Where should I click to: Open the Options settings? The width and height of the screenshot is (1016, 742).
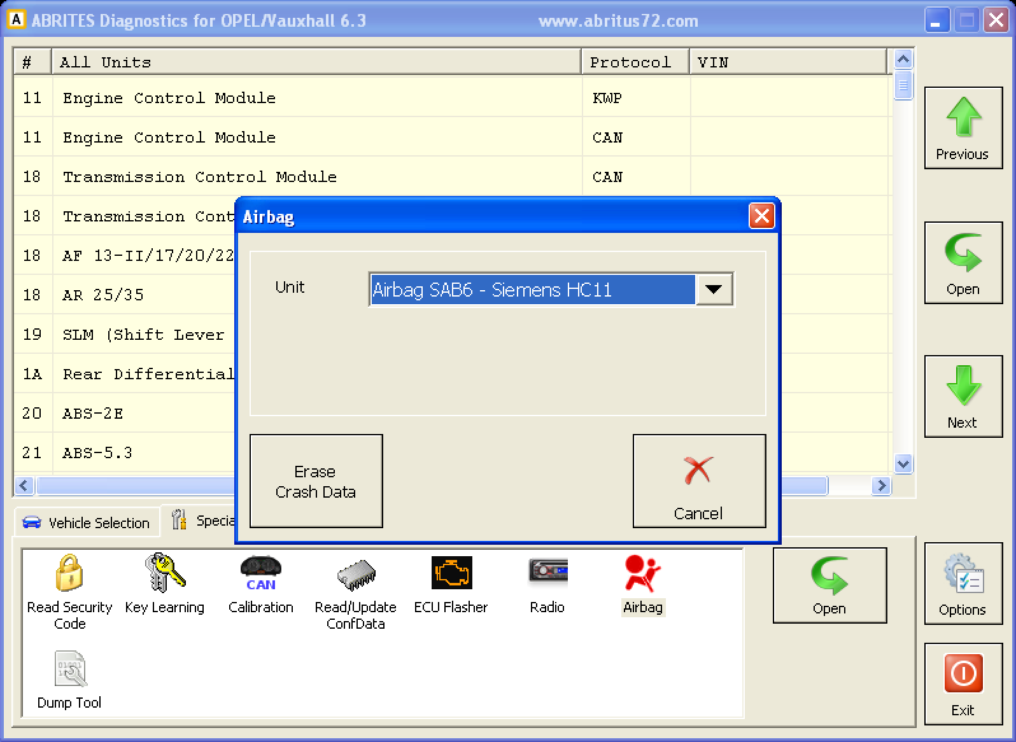click(963, 584)
